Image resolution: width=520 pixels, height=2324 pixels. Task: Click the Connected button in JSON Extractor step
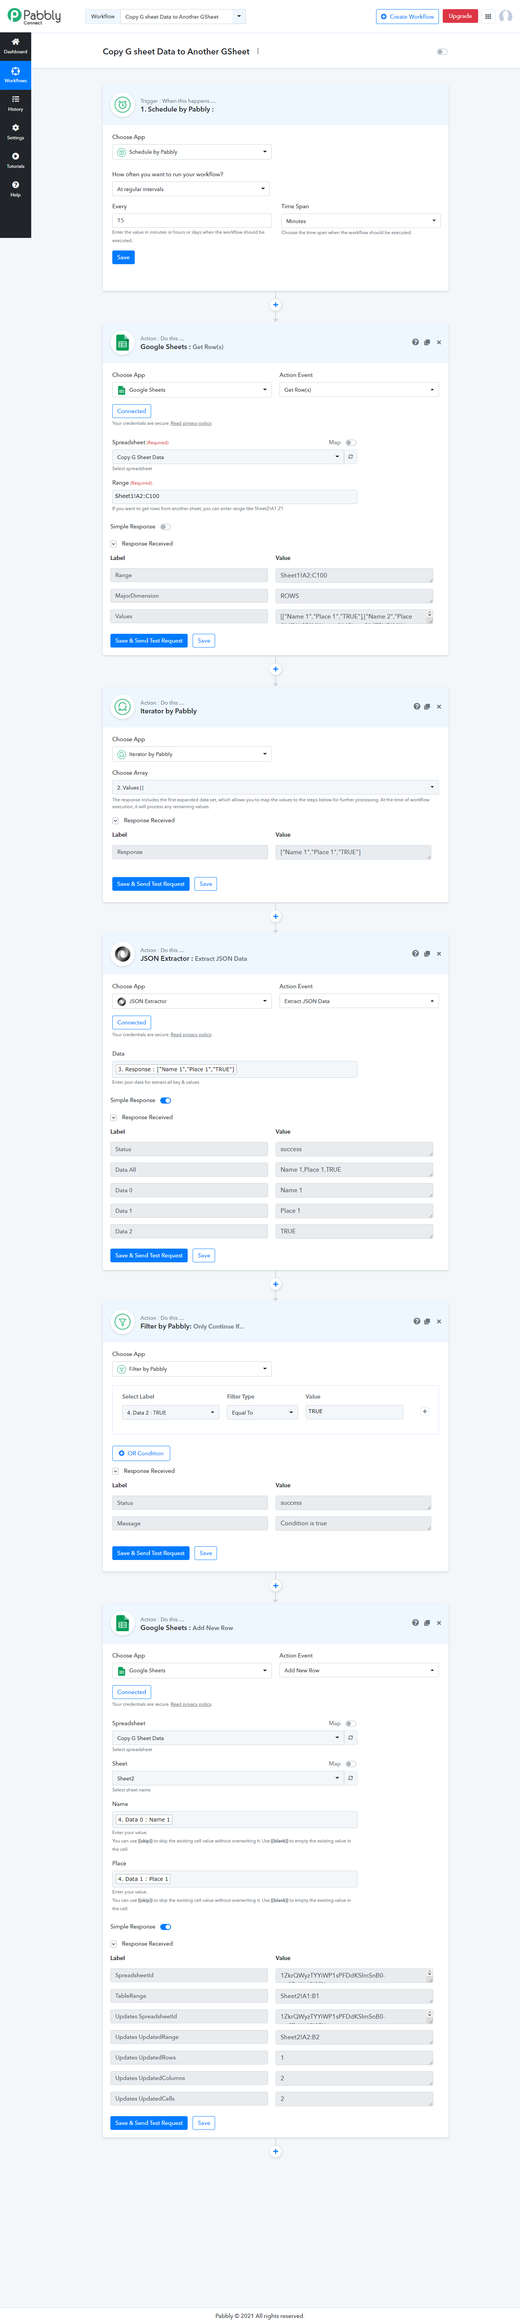click(132, 1022)
